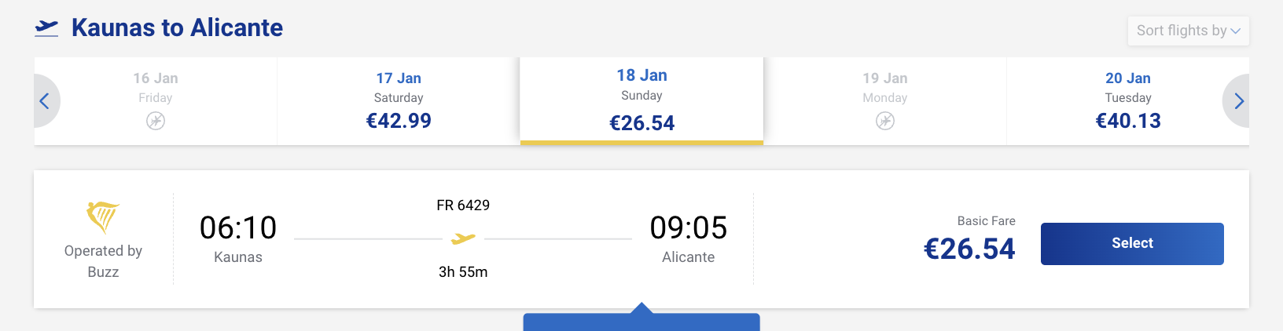This screenshot has width=1283, height=331.
Task: Go to previous dates with the left arrow
Action: coord(45,101)
